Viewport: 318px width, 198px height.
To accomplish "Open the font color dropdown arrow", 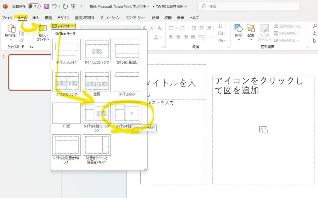I will click(x=161, y=37).
